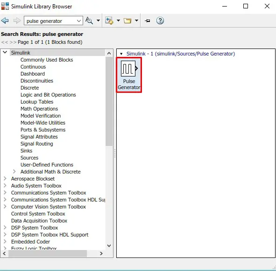Click the new model icon
Screen dimensions: 276x271
click(109, 21)
